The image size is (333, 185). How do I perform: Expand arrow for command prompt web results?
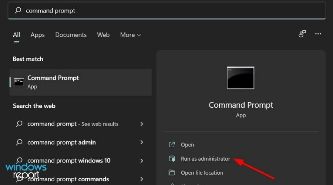coord(142,124)
